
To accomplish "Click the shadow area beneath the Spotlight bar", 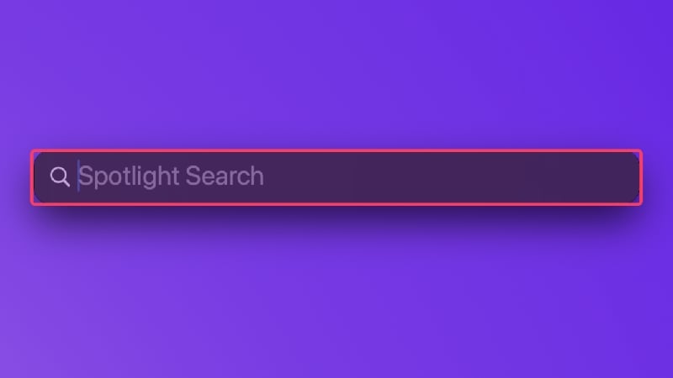I will [x=336, y=217].
